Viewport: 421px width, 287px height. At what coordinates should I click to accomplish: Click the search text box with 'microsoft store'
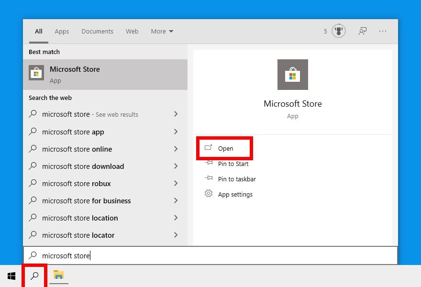coord(210,255)
